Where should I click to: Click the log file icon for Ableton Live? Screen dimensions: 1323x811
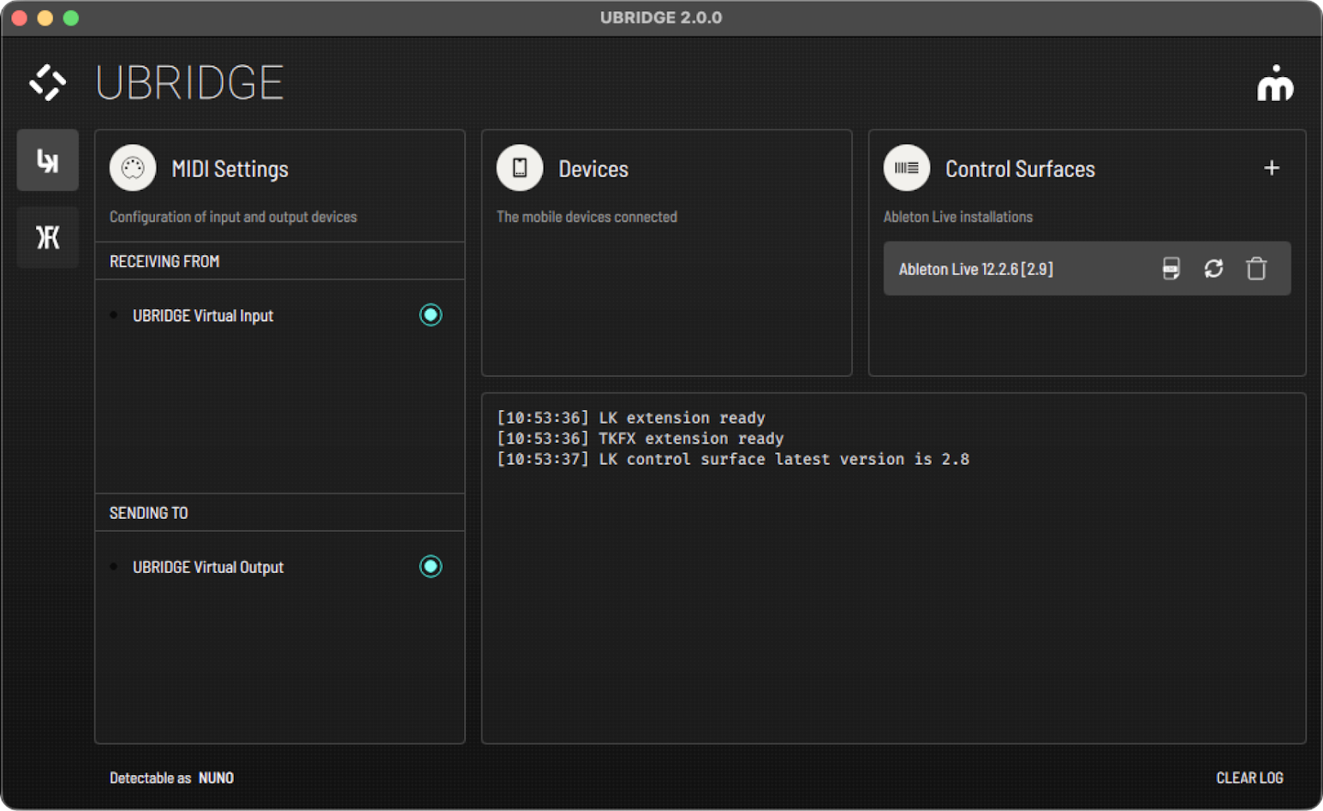coord(1171,269)
